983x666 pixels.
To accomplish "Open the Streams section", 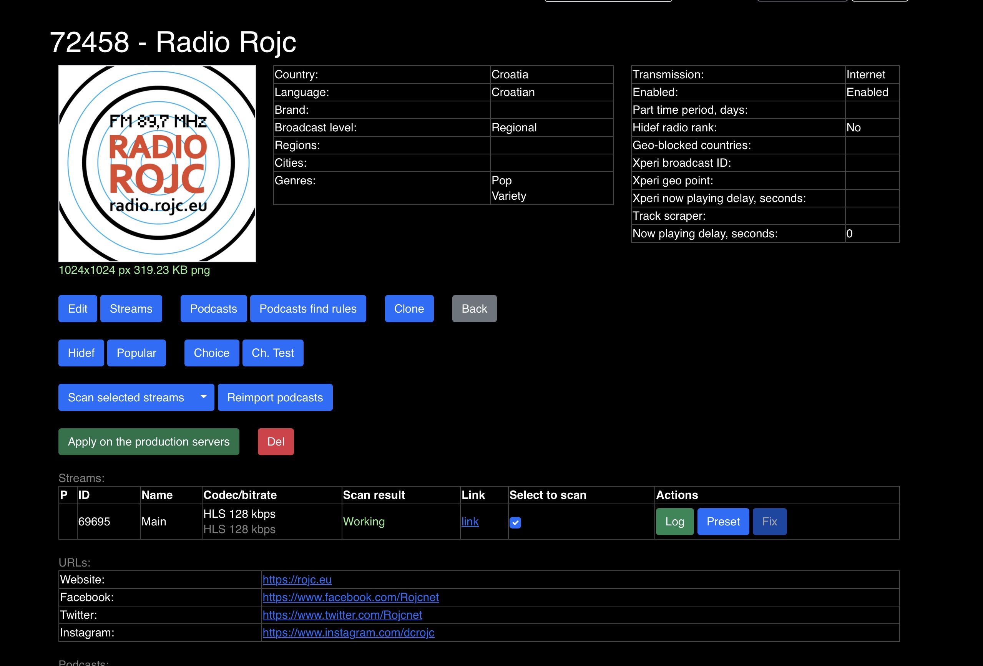I will (131, 309).
